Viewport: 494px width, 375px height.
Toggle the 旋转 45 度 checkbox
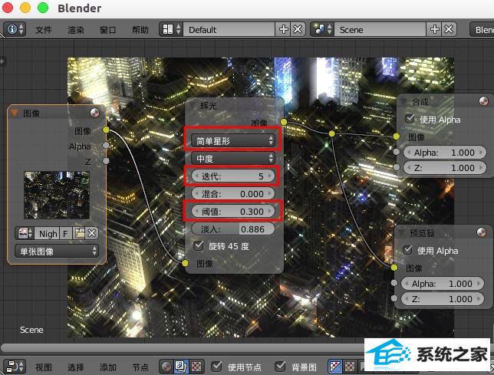(x=199, y=245)
